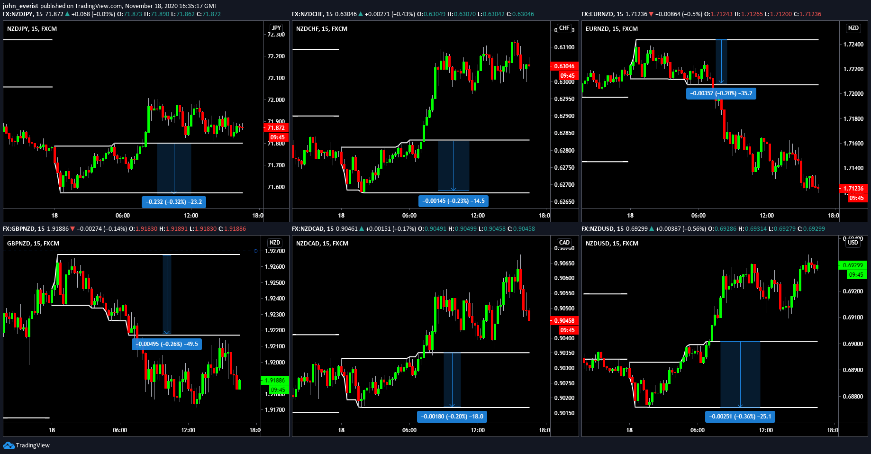Click the shaded measurement box on NZDJPY chart

click(x=174, y=168)
